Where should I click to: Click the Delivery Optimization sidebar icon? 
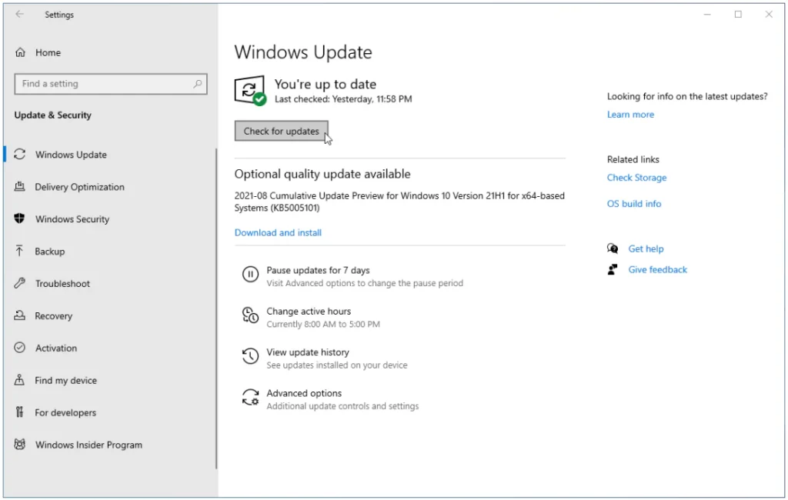pos(19,186)
